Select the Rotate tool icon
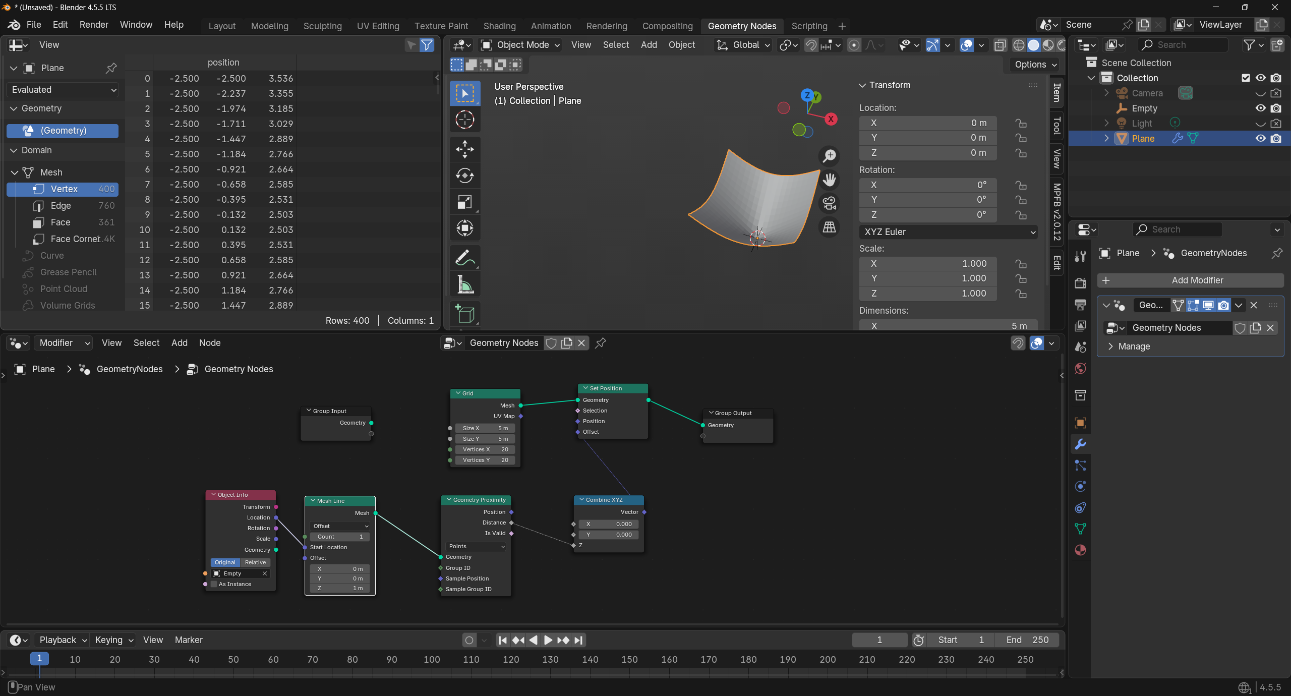This screenshot has width=1291, height=696. pos(464,176)
